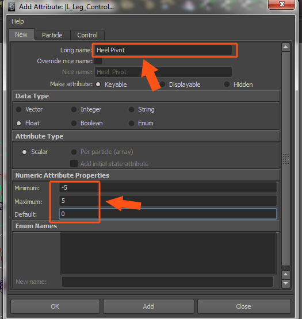Click the Attribute Type section header

(146, 136)
